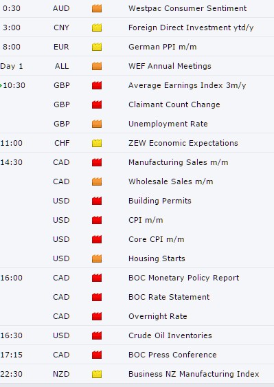The height and width of the screenshot is (387, 274).
Task: Click the red impact icon for Crude Oil Inventories
Action: point(97,335)
